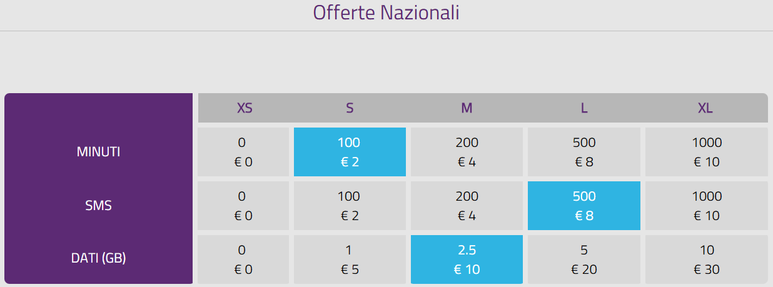Select 1000 minutes for € 10
This screenshot has height=287, width=773.
[706, 152]
